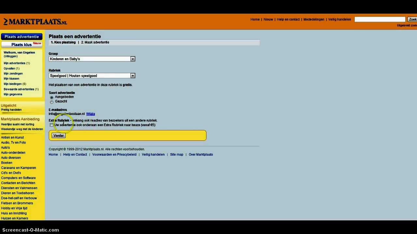Open Veilig handelen in top navigation
Viewport: 417px width, 234px height.
coord(339,19)
